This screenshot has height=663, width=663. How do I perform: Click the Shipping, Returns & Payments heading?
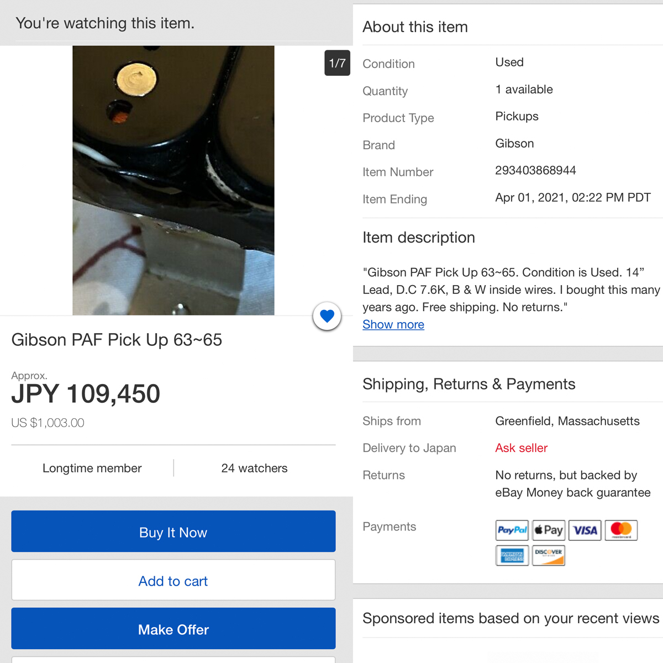click(x=469, y=384)
